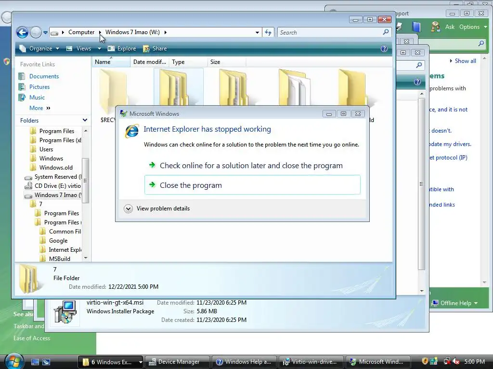The image size is (493, 369).
Task: Select Windows folder in the tree
Action: pyautogui.click(x=51, y=159)
